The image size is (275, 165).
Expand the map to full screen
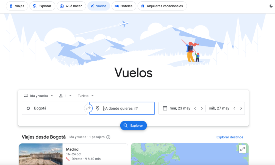coord(243,149)
